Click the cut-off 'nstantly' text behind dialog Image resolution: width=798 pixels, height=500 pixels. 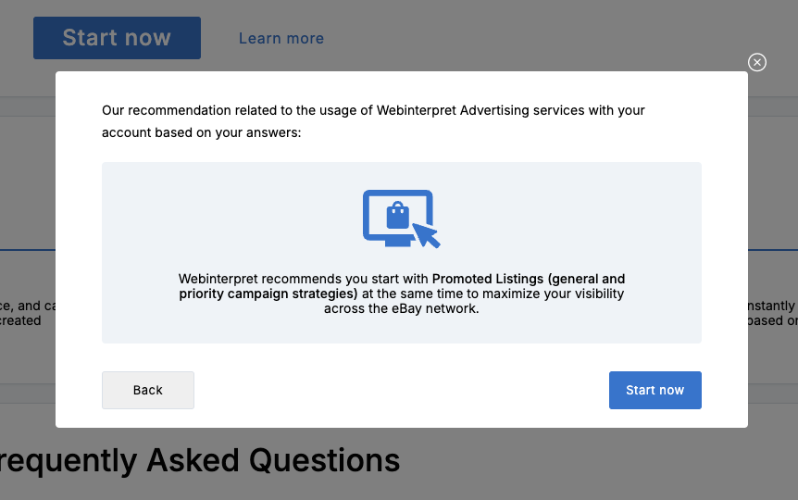pyautogui.click(x=771, y=306)
